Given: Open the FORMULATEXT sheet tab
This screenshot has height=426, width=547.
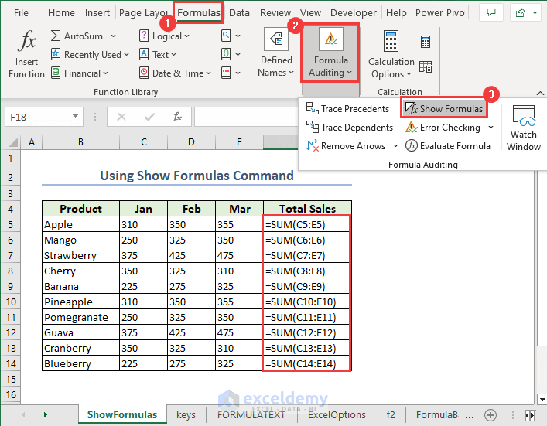Looking at the screenshot, I should pos(251,414).
